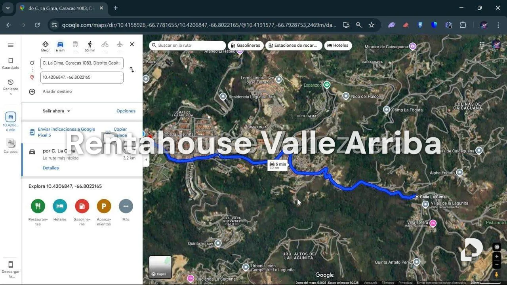Viewport: 507px width, 285px height.
Task: Toggle the Capas map layers thumbnail
Action: 160,267
